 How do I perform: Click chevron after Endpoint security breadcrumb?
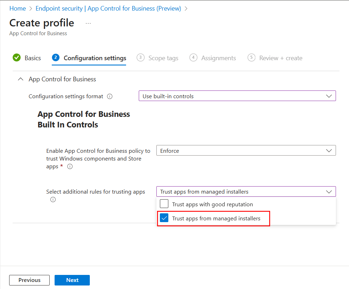[x=186, y=8]
